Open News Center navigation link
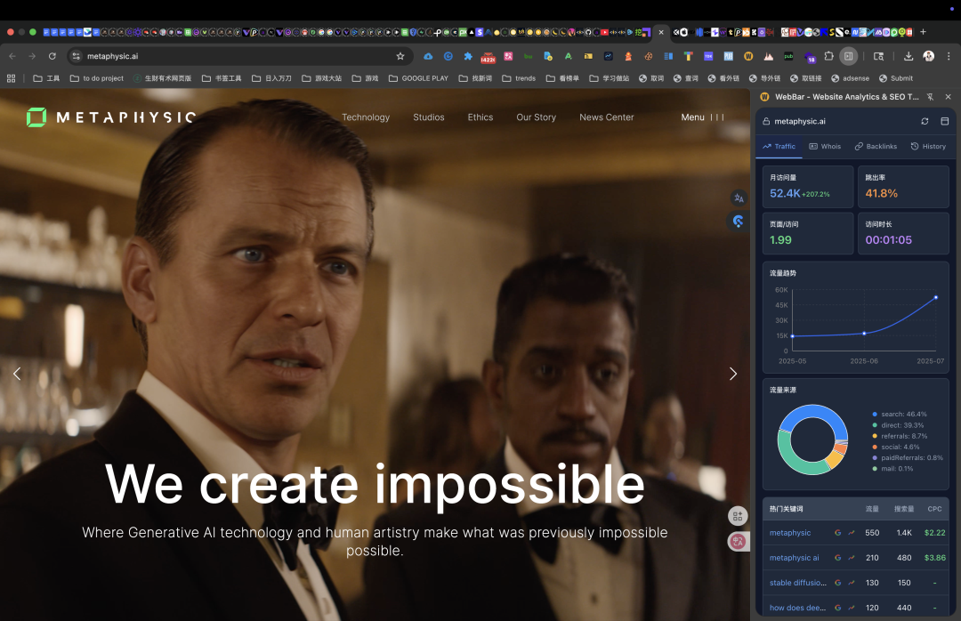This screenshot has height=621, width=961. [607, 117]
